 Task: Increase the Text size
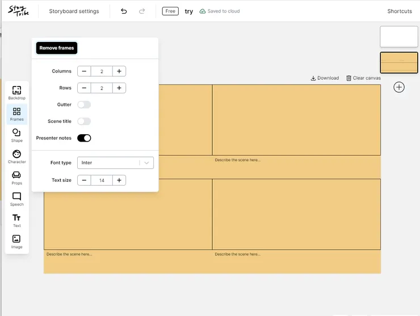pyautogui.click(x=119, y=180)
